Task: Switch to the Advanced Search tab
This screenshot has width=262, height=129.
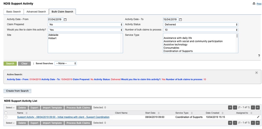Action: tap(36, 12)
